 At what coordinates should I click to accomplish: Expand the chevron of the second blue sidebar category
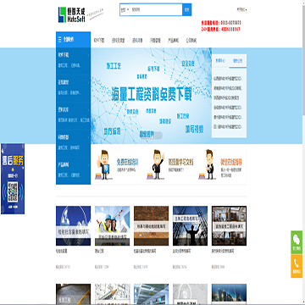coord(88,83)
